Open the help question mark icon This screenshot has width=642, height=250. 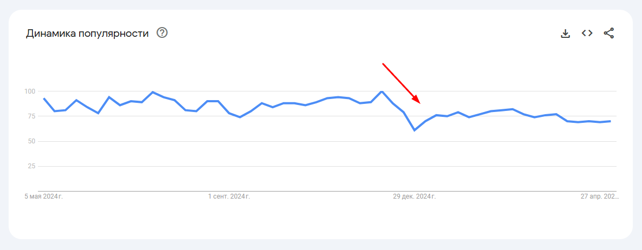pos(163,33)
